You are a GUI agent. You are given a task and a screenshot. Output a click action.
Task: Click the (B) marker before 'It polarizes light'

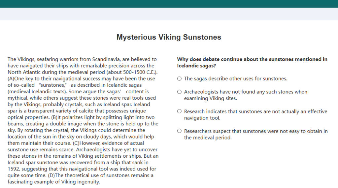(x=54, y=117)
